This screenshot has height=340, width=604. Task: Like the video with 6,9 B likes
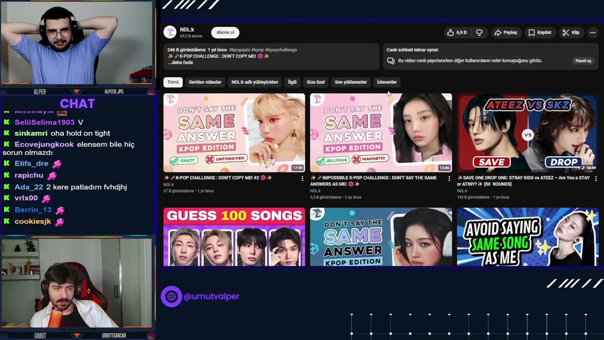click(457, 33)
